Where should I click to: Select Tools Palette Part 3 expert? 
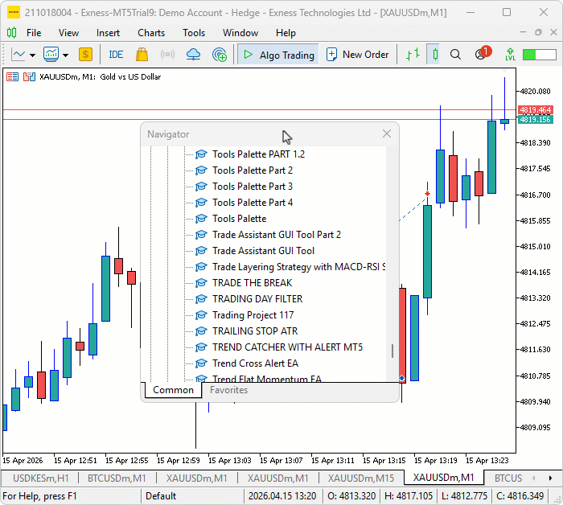click(253, 187)
